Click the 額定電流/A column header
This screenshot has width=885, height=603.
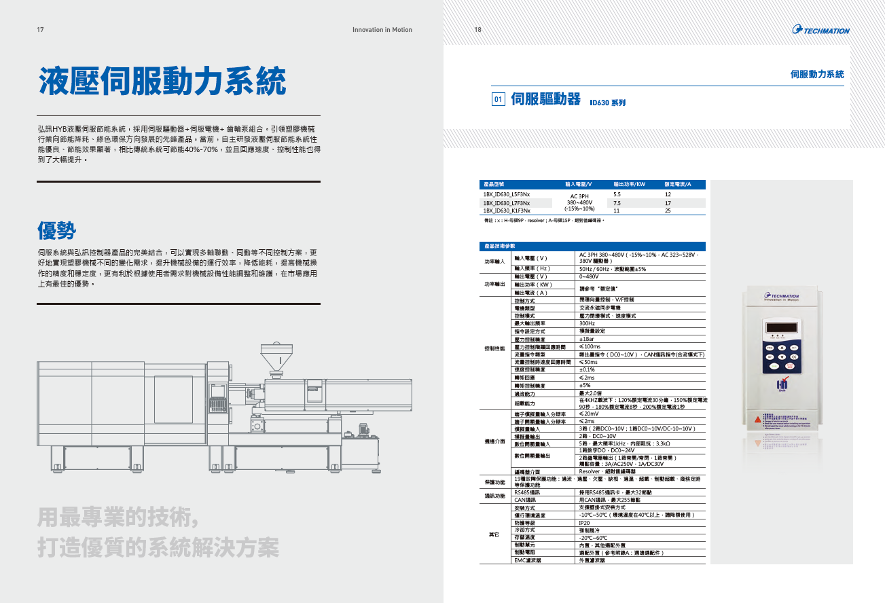(678, 184)
